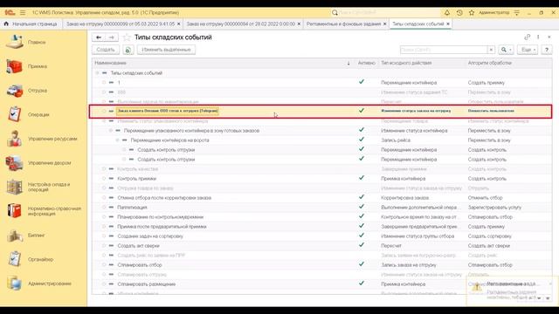The width and height of the screenshot is (559, 314).
Task: Collapse Изменить статус упакованного контейнера node
Action: pos(104,121)
